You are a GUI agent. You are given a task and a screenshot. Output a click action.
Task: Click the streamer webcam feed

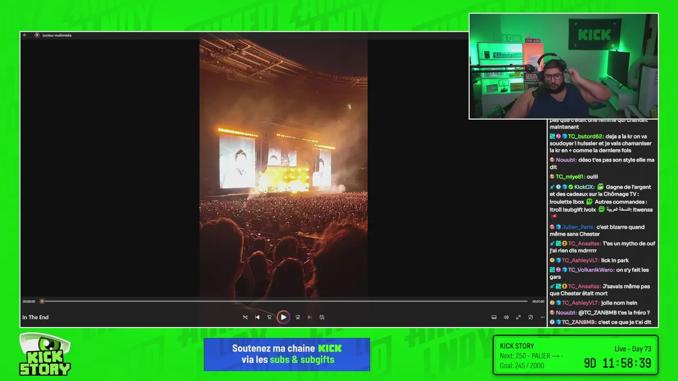point(564,66)
